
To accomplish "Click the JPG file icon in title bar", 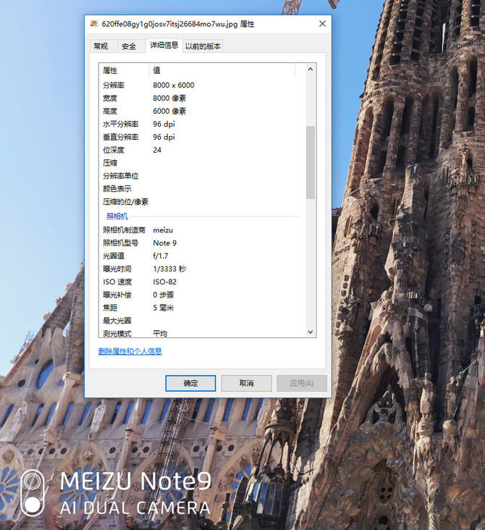I will click(x=94, y=24).
